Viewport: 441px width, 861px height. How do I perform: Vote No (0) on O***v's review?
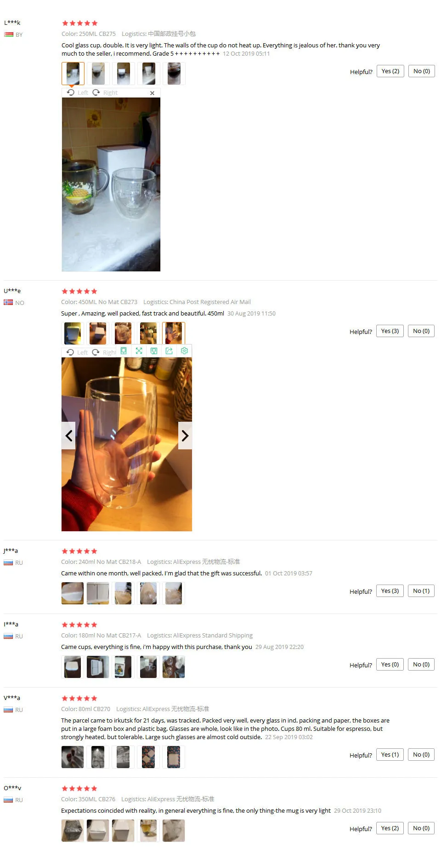point(421,828)
